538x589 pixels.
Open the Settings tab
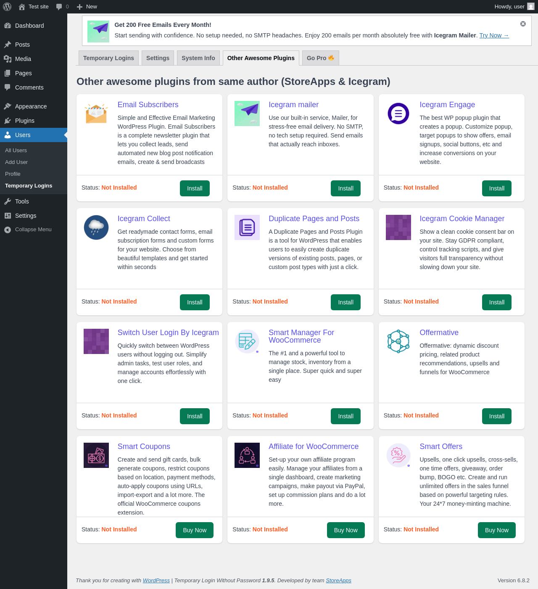point(158,58)
